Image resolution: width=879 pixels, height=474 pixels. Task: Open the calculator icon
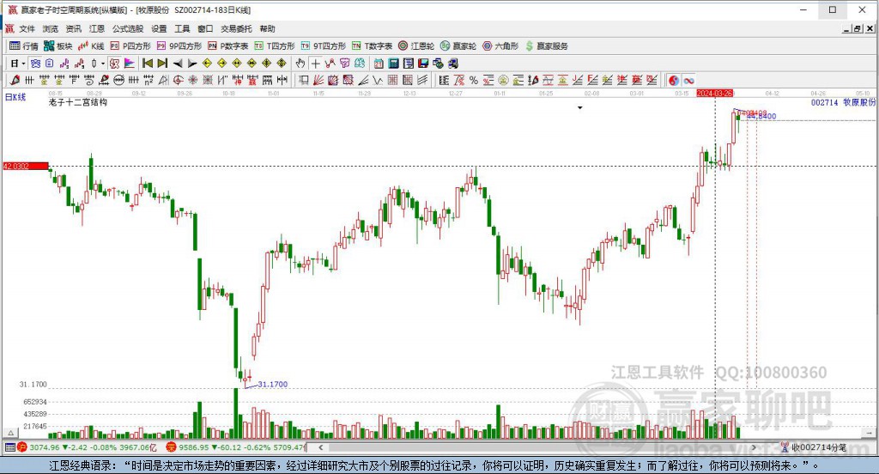(393, 64)
